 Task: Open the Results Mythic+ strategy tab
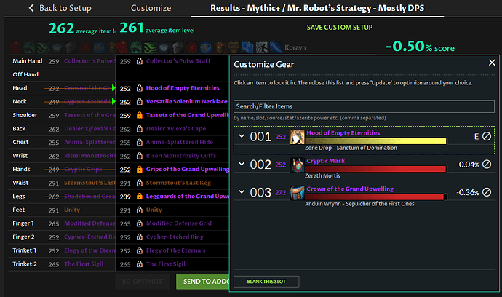click(317, 8)
